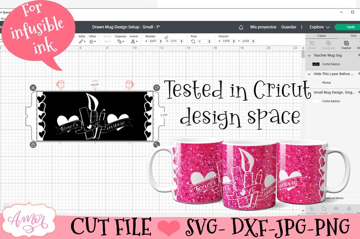The width and height of the screenshot is (360, 239).
Task: Select Corte básico row under Teacher Mug Svg
Action: pyautogui.click(x=332, y=64)
